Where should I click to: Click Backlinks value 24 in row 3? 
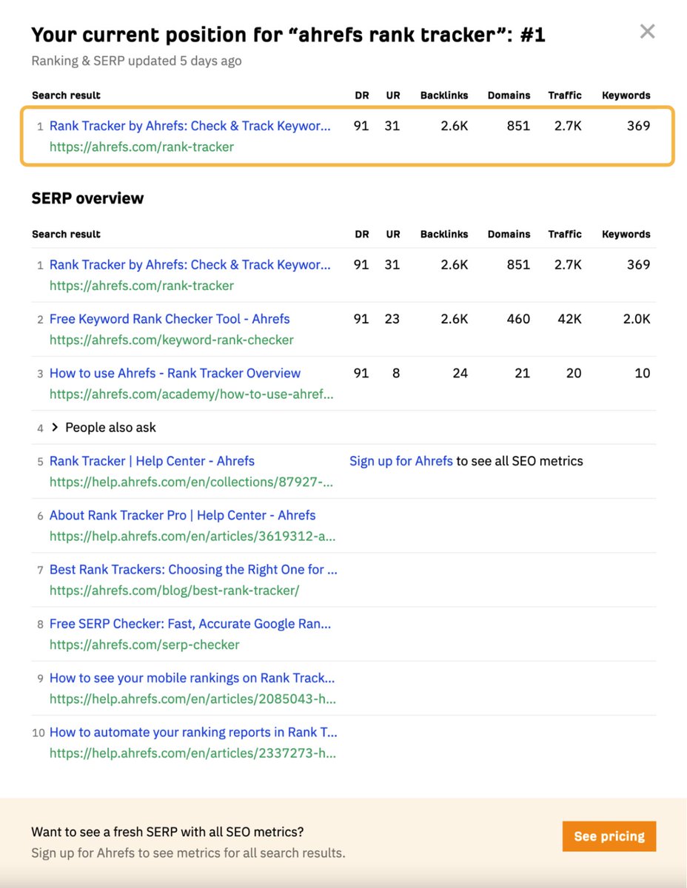pyautogui.click(x=460, y=373)
